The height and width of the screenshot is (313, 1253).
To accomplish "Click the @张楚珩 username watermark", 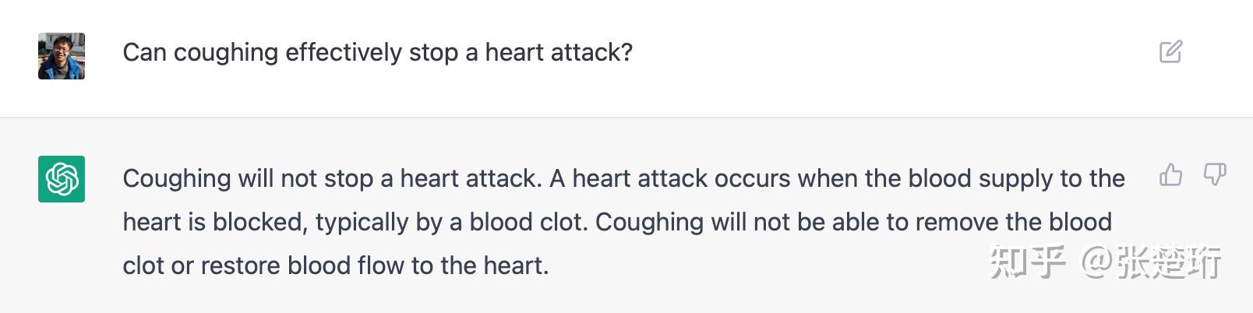I will tap(1152, 262).
